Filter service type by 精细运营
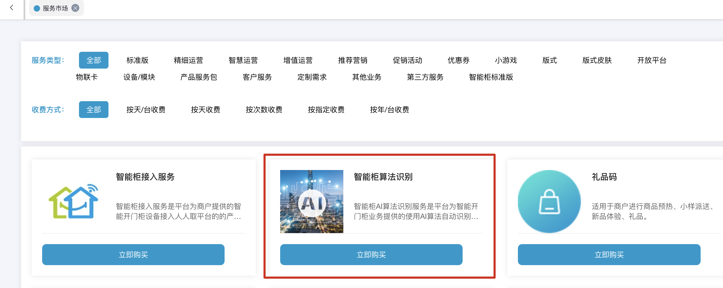 [188, 60]
